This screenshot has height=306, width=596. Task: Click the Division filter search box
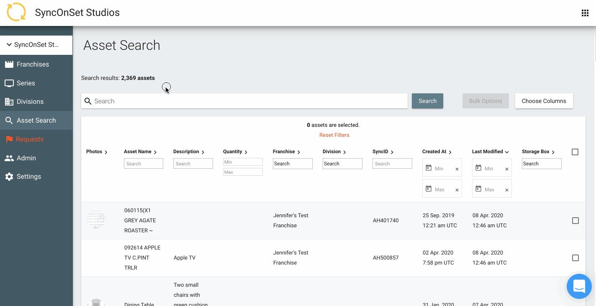point(342,164)
